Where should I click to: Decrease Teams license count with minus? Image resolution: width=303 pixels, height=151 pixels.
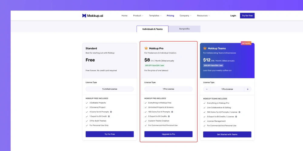click(207, 89)
